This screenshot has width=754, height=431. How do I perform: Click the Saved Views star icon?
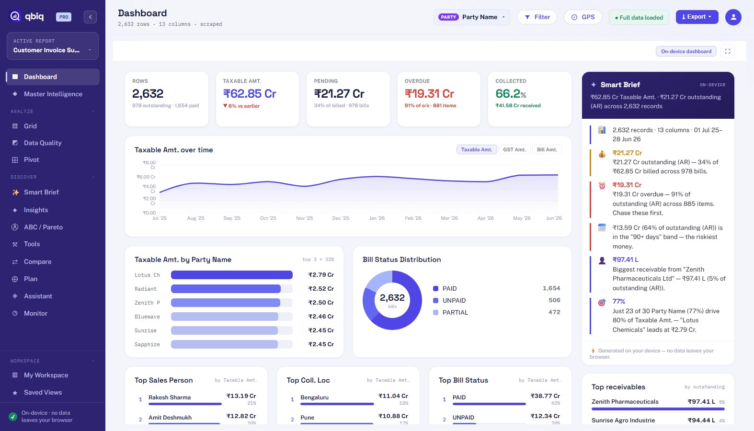click(x=15, y=392)
